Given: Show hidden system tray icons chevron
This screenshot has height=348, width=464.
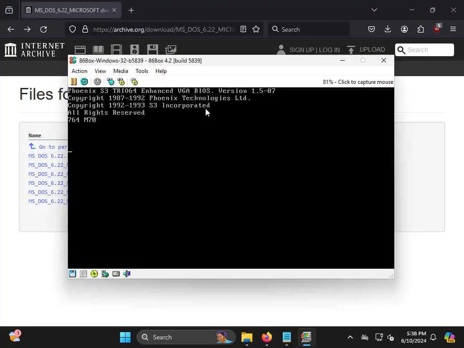Looking at the screenshot, I should coord(350,337).
